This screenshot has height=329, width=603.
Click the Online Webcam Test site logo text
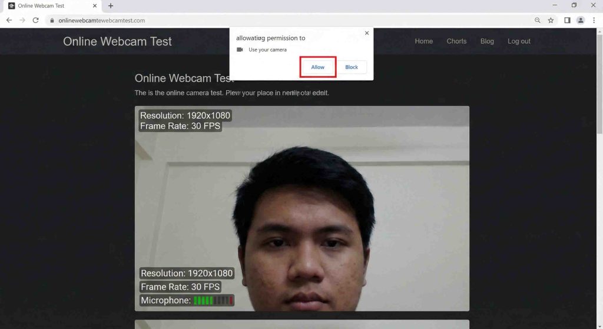(117, 42)
